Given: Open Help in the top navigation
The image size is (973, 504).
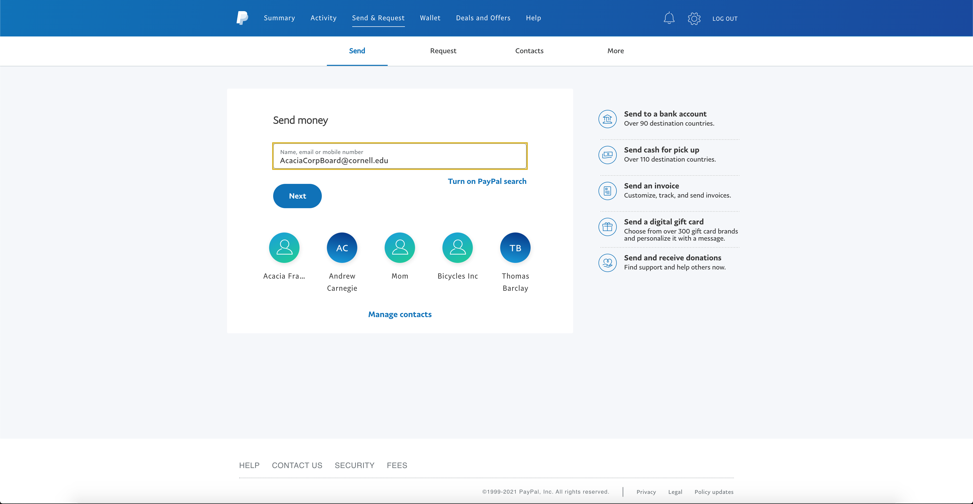Looking at the screenshot, I should point(533,18).
